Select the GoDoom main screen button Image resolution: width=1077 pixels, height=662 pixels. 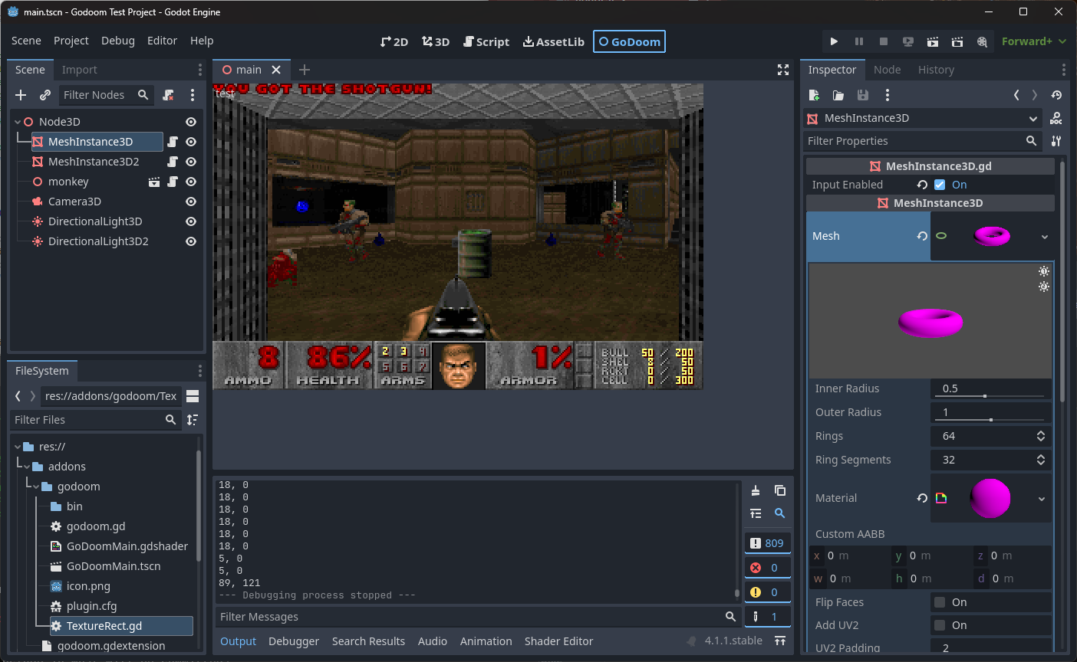coord(629,41)
